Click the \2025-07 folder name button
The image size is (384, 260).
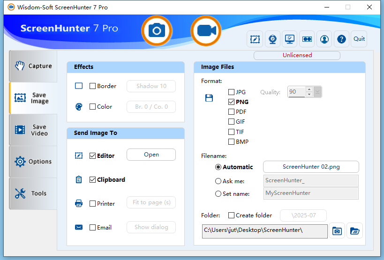[303, 215]
